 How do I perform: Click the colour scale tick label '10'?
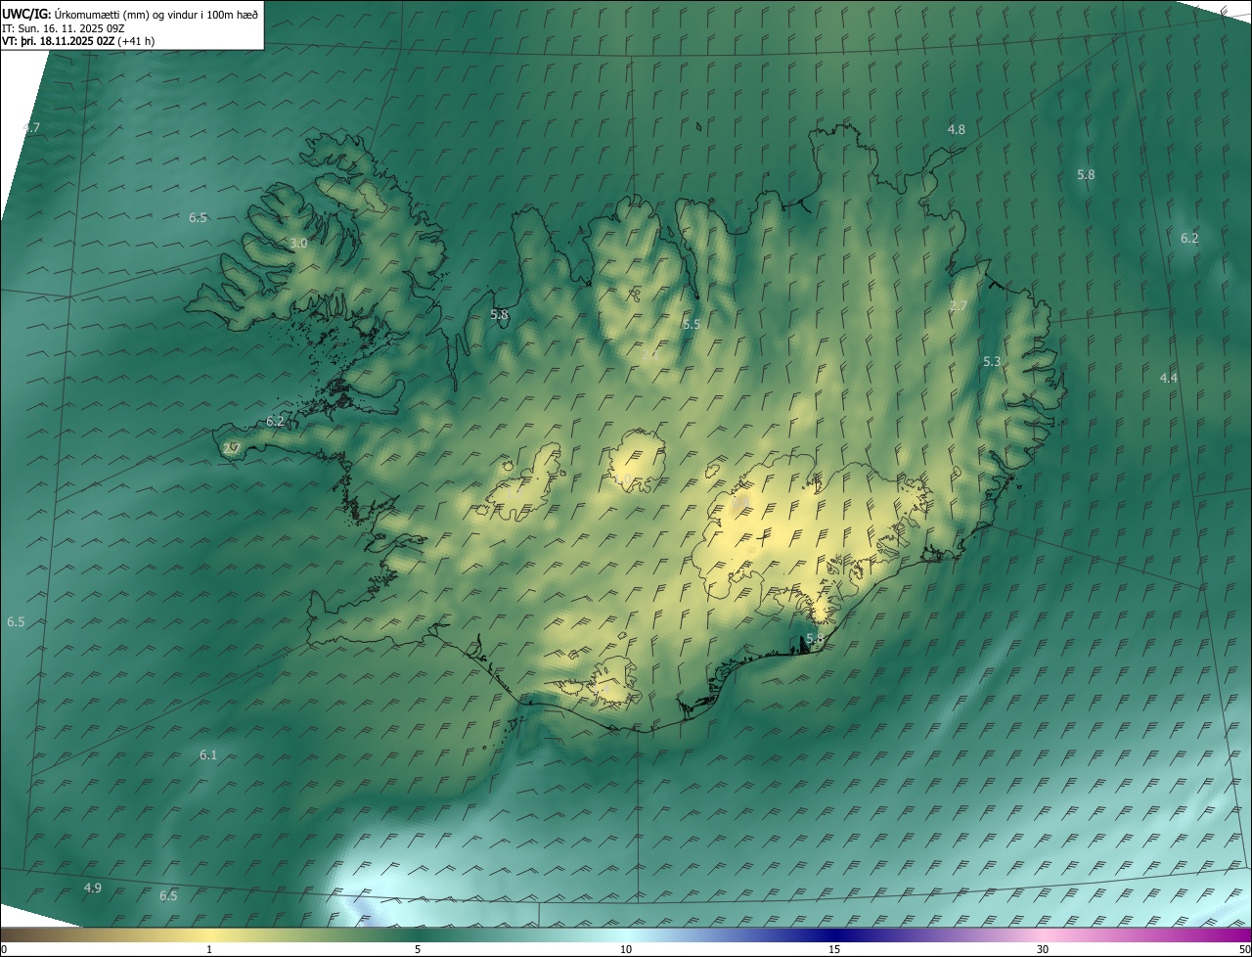(626, 949)
